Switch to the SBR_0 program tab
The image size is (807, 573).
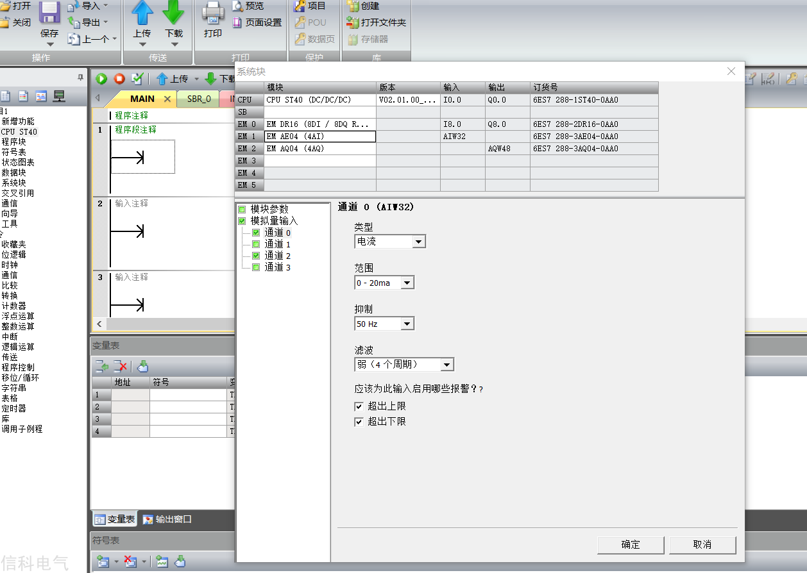tap(199, 99)
